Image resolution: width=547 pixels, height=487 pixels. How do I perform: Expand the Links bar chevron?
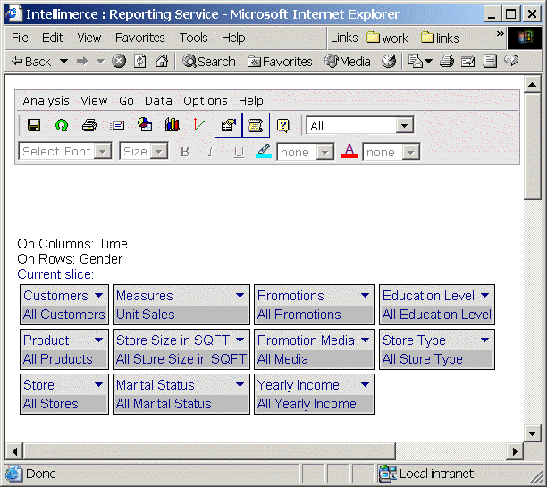click(500, 34)
